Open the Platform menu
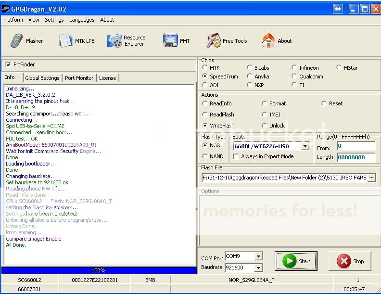This screenshot has height=294, width=381. (x=13, y=20)
